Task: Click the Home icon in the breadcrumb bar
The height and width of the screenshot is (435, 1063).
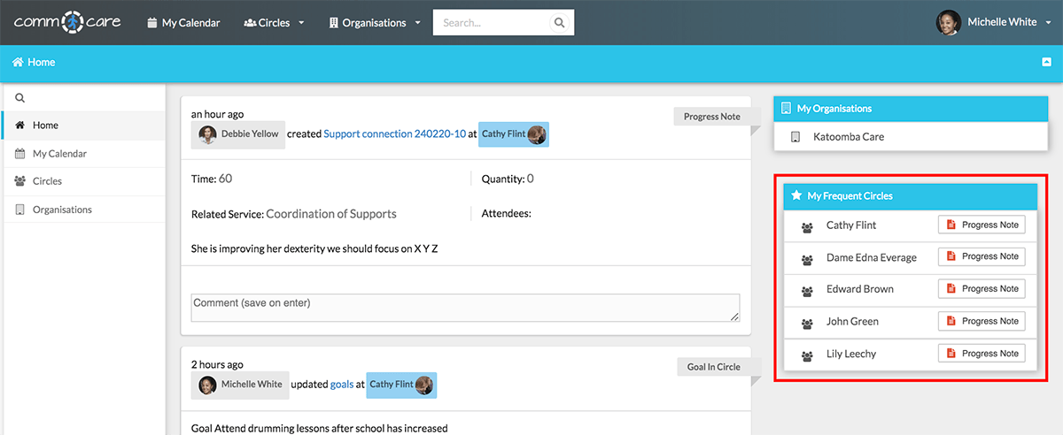Action: point(17,63)
